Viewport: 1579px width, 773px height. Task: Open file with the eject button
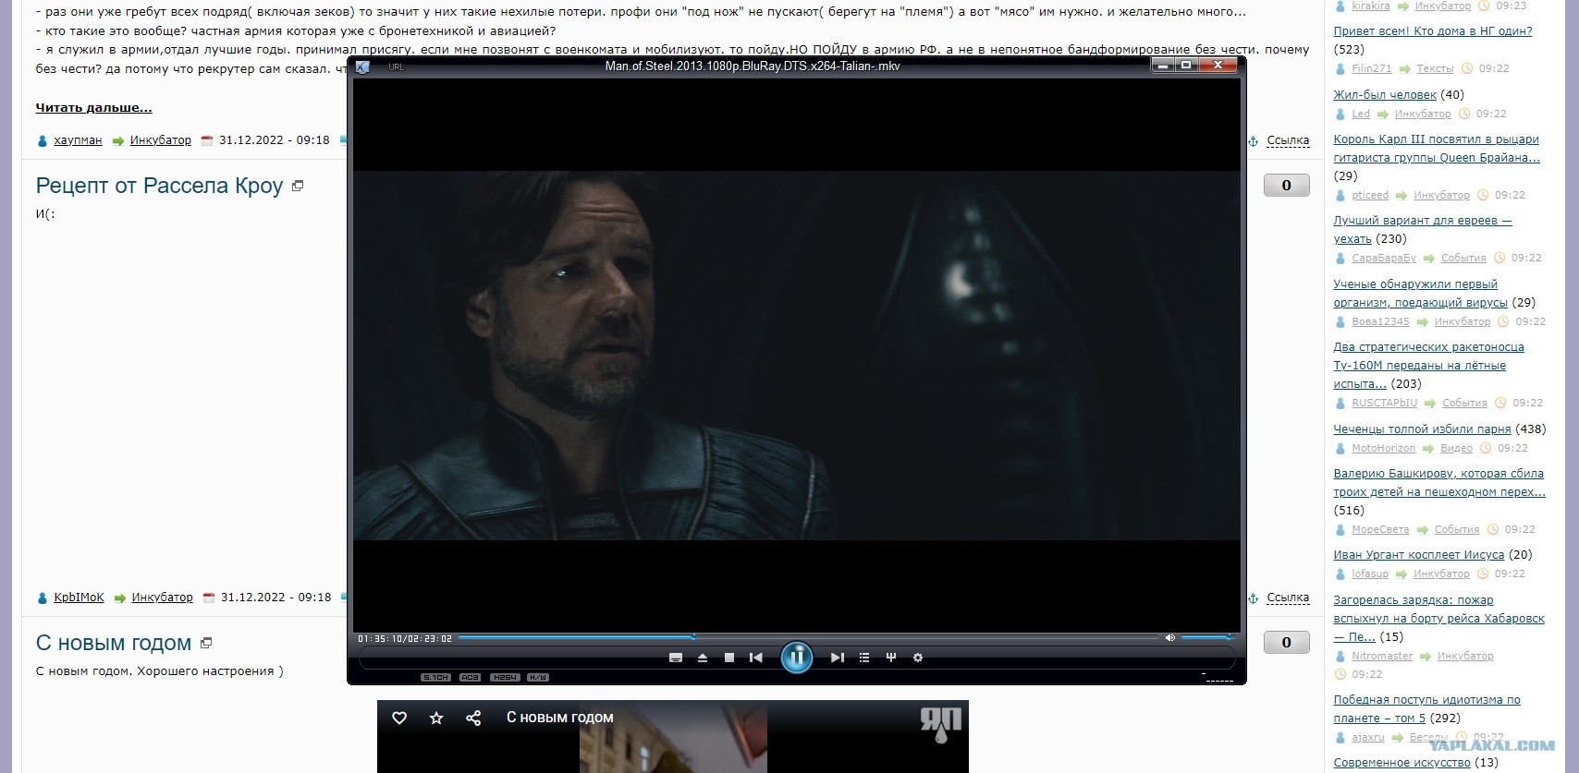[703, 658]
